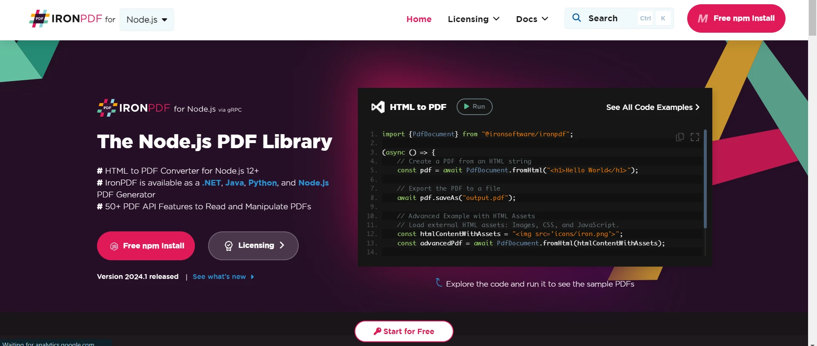Run the HTML to PDF code example

coord(474,107)
